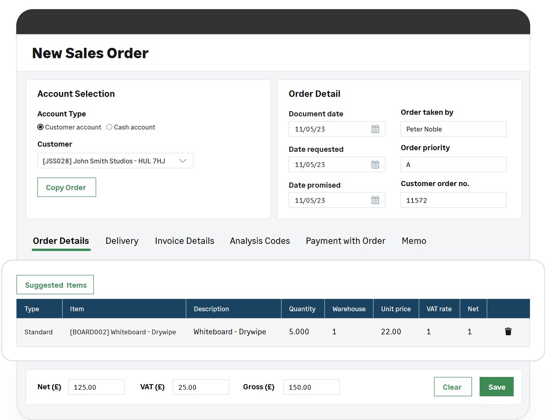Click the Order priority input field

[x=453, y=165]
